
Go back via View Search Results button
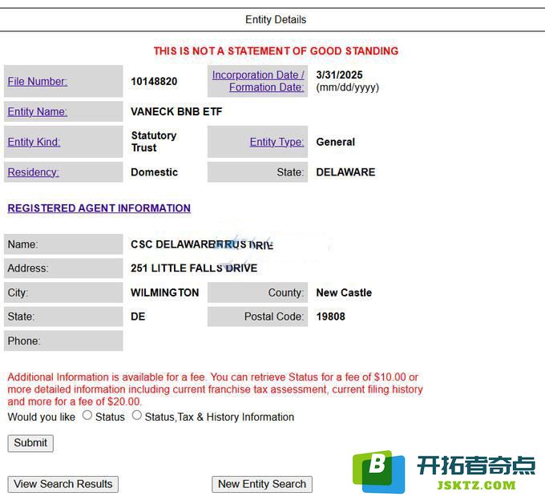tap(63, 484)
